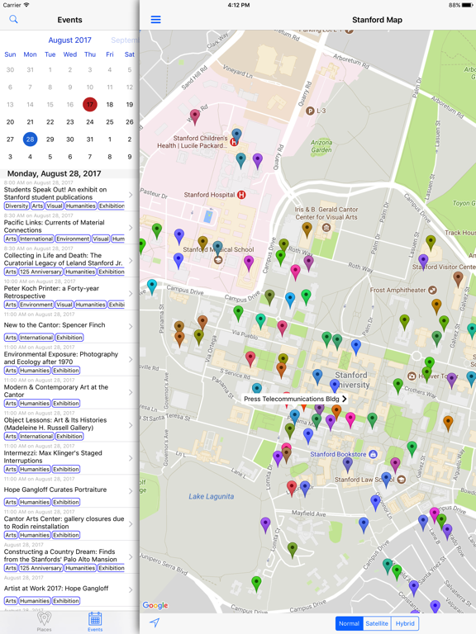This screenshot has width=476, height=634.
Task: Tap the Frost Amphitheater marker icon
Action: [432, 290]
